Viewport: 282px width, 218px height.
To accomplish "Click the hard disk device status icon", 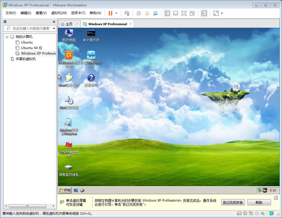I will tap(239, 214).
